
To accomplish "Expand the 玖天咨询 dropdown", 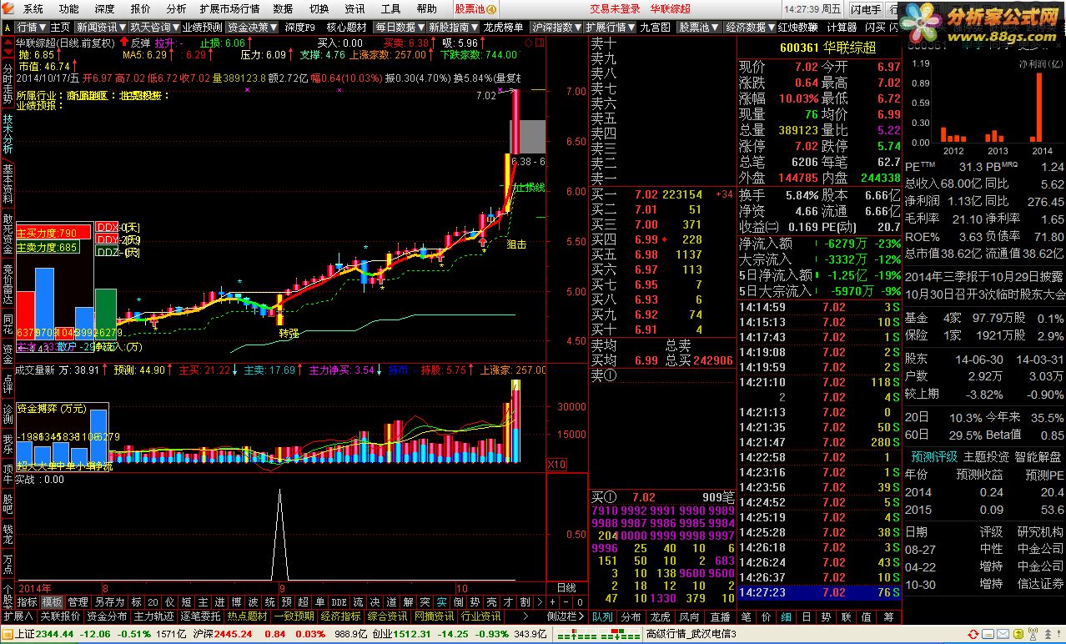I will coord(153,27).
